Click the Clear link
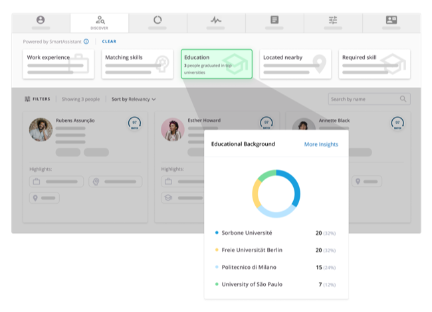 [109, 41]
